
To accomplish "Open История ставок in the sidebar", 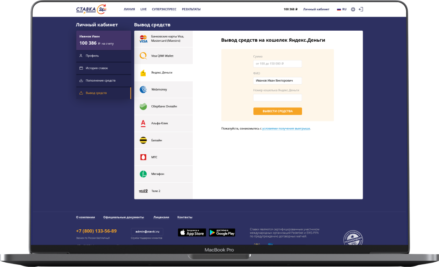I will 97,68.
